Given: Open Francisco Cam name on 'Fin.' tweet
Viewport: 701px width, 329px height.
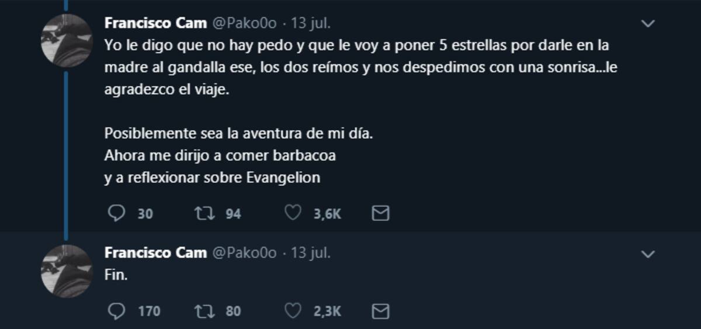Looking at the screenshot, I should pos(155,253).
